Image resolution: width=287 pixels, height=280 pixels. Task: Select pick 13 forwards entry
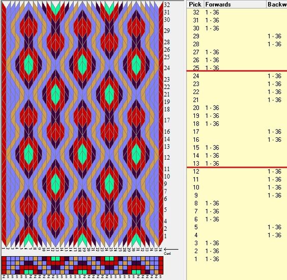212,164
